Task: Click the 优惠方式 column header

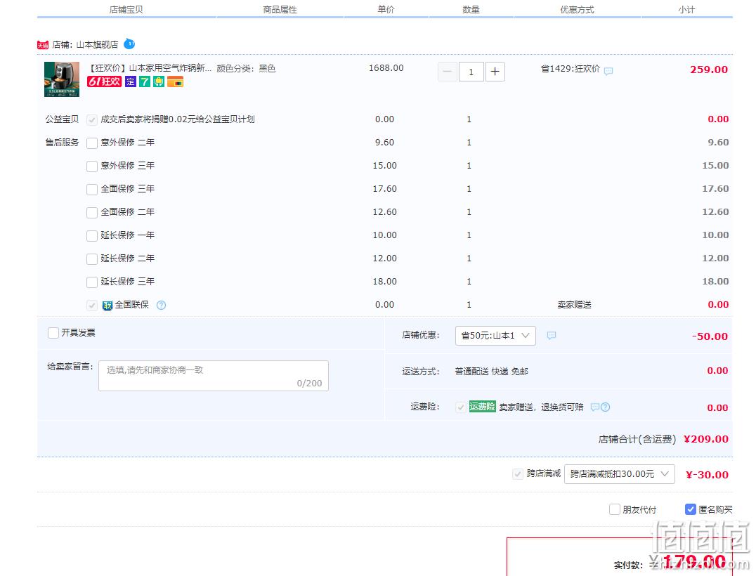Action: pos(577,10)
